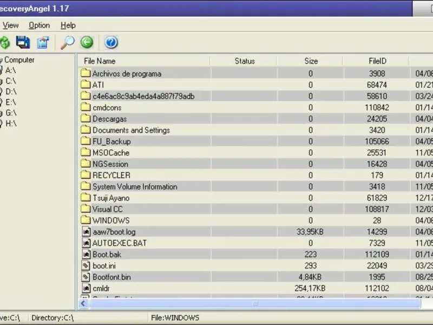Click the boot.ini file icon
The width and height of the screenshot is (433, 325).
[86, 265]
